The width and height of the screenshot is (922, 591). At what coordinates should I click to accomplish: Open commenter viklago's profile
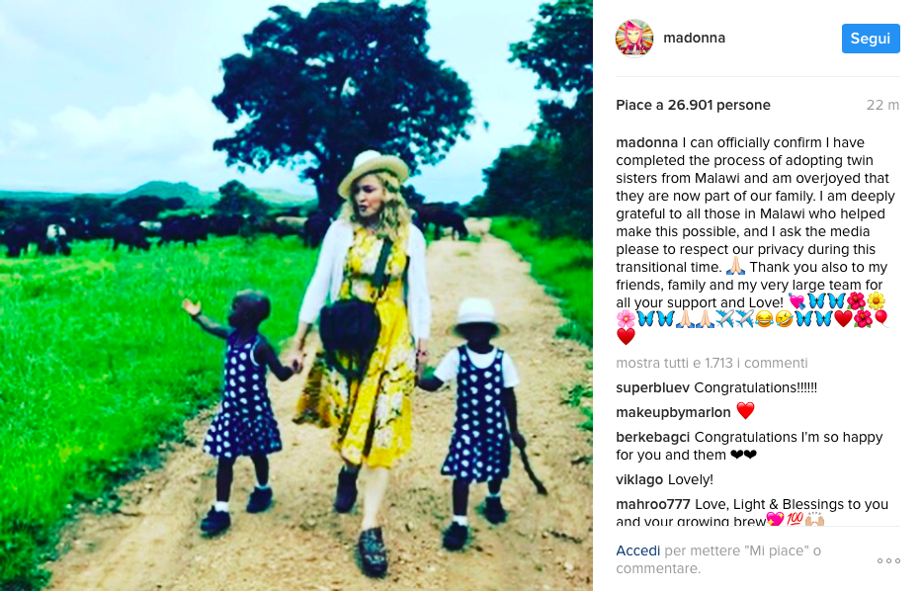click(639, 479)
